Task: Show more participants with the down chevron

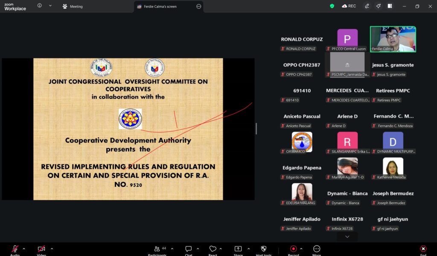Action: (x=347, y=236)
